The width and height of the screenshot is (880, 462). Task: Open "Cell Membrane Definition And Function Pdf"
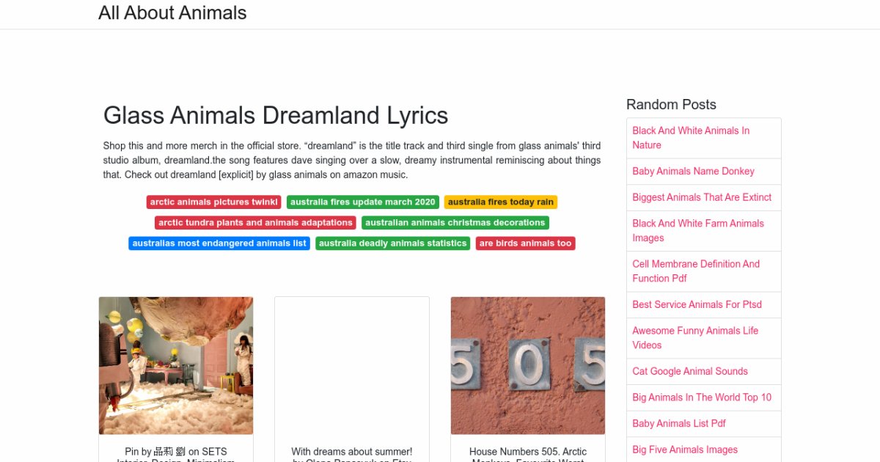click(696, 271)
